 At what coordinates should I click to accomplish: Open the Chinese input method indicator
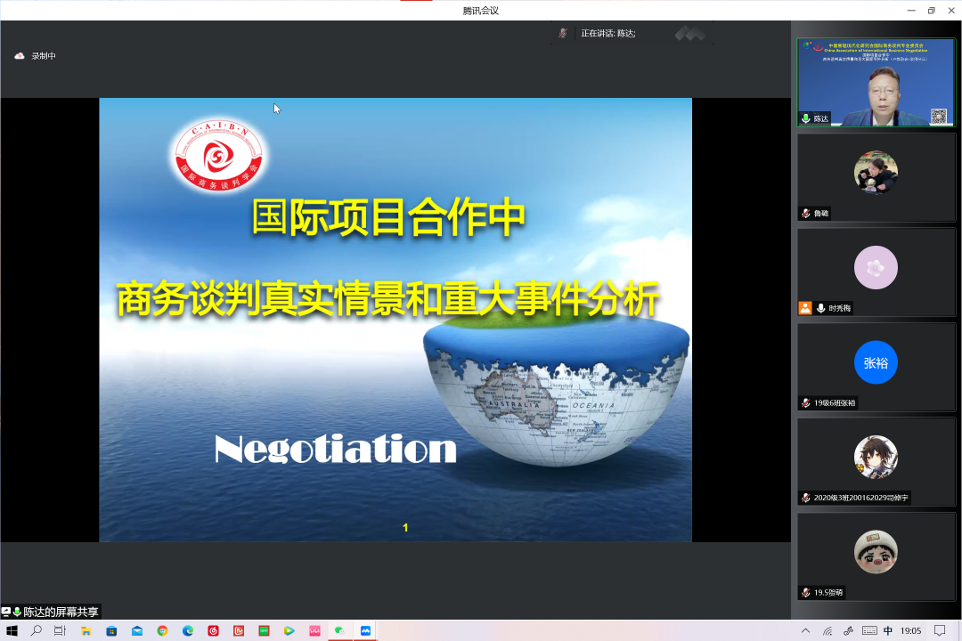pos(888,631)
